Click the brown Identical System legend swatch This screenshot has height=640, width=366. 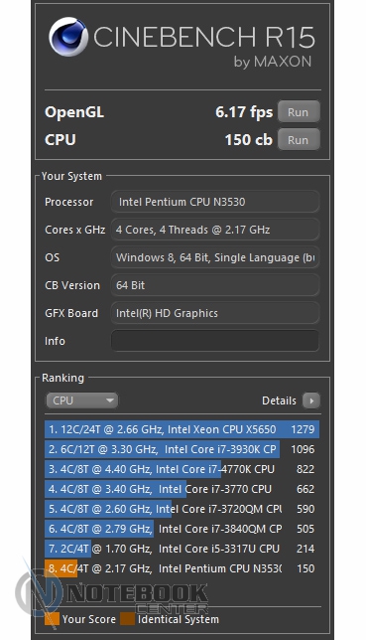tap(127, 619)
